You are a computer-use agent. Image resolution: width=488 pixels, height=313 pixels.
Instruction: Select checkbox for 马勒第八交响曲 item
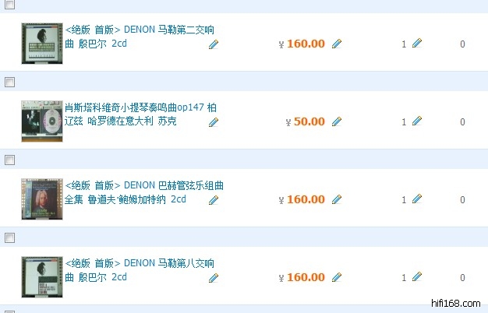[x=10, y=237]
